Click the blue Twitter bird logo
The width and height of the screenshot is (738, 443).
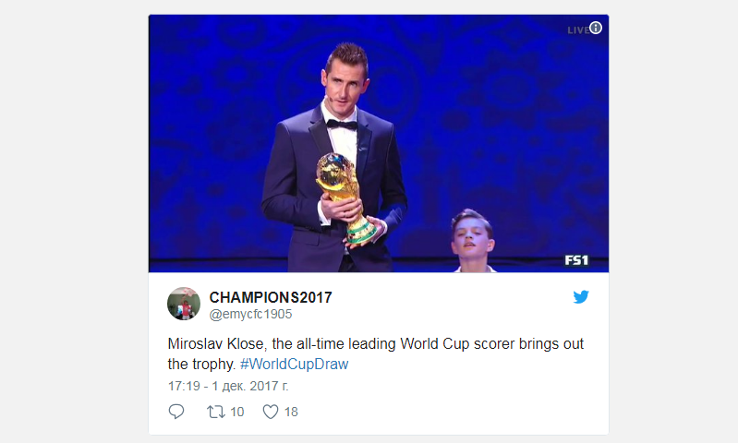click(x=581, y=297)
